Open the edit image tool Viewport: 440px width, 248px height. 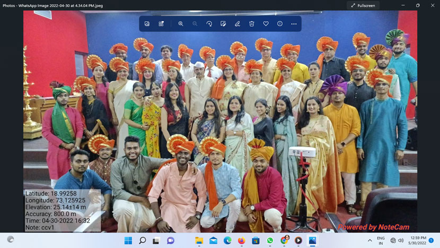coord(223,24)
